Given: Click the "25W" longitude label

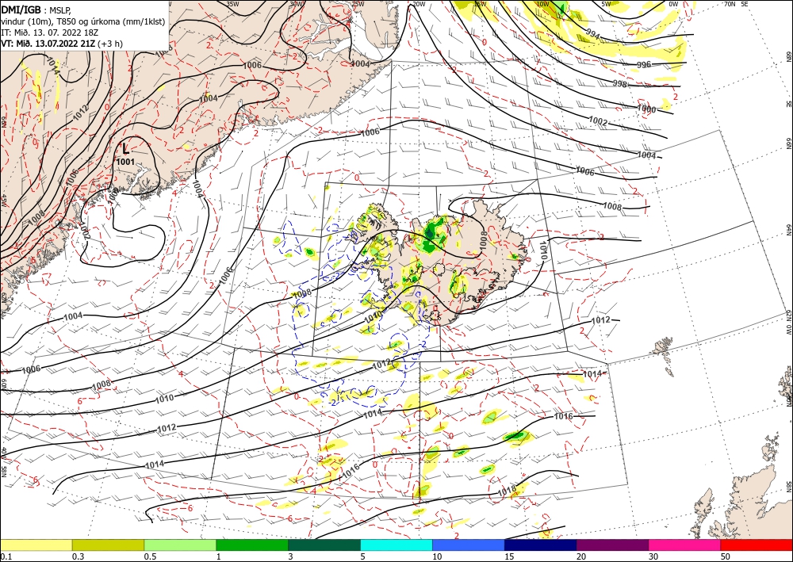Looking at the screenshot, I should click(358, 3).
